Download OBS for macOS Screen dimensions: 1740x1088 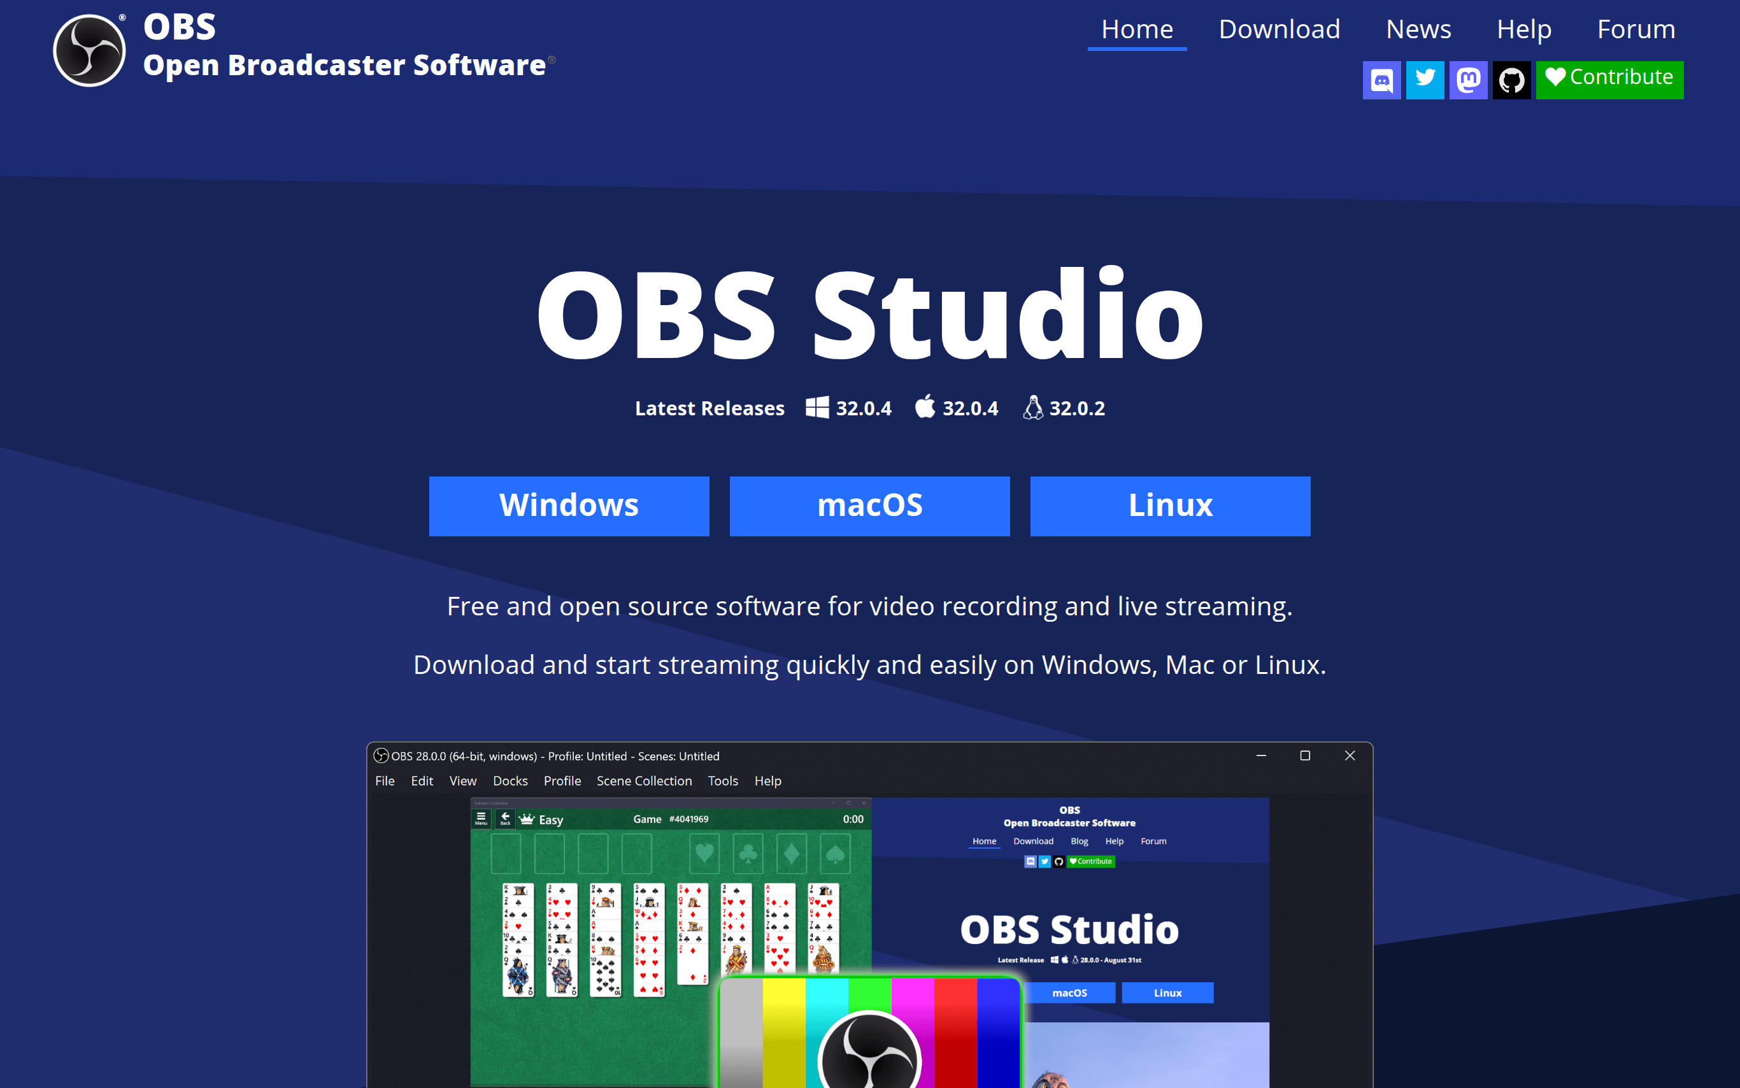pos(869,506)
